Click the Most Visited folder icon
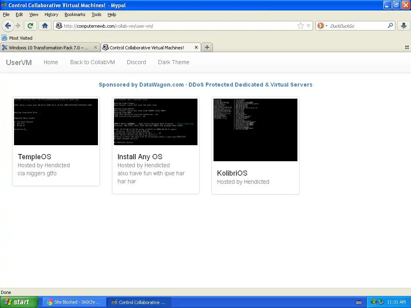 [4, 38]
